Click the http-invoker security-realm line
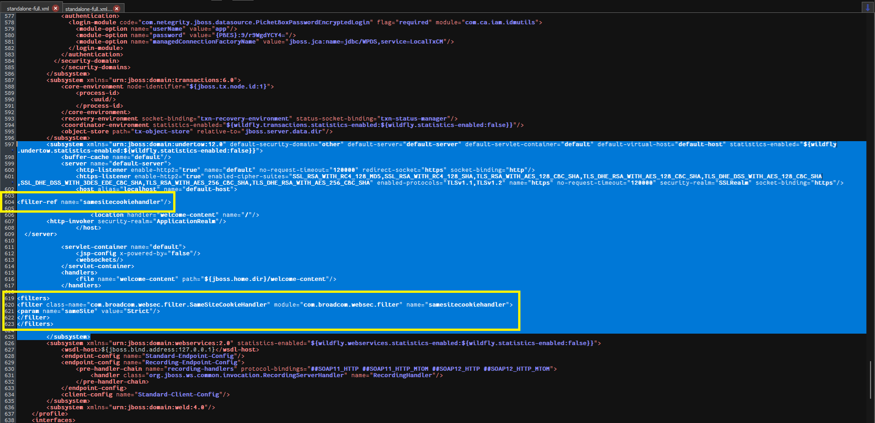 click(x=136, y=221)
